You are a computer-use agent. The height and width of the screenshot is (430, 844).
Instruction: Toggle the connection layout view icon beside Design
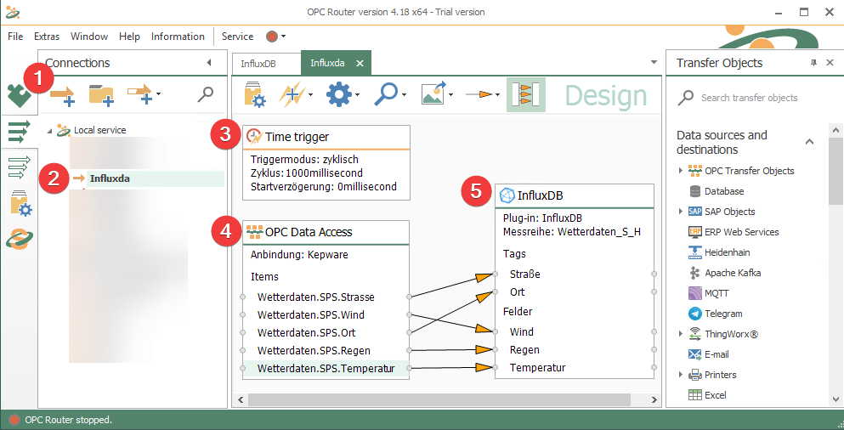coord(525,94)
